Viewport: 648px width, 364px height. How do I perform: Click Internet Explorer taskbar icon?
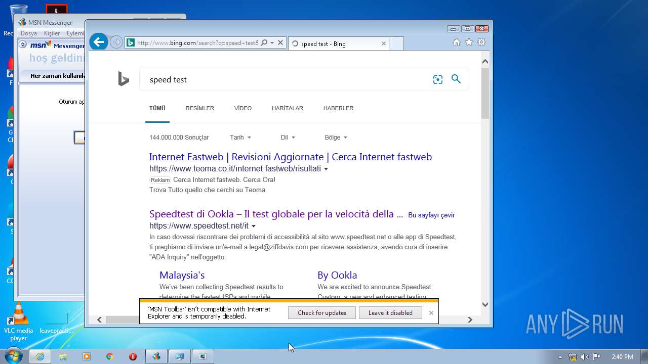[40, 356]
